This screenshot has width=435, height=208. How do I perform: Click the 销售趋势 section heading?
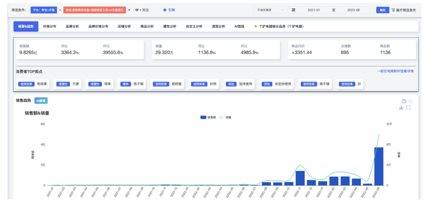[23, 101]
